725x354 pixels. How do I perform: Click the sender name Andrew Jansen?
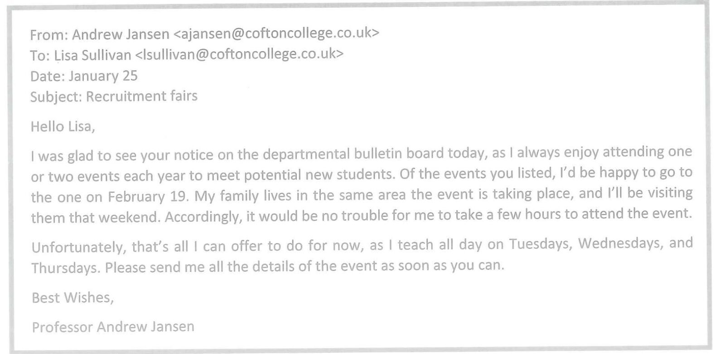[121, 34]
